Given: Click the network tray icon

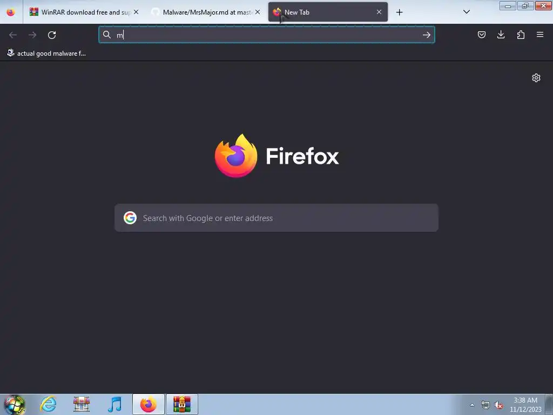Looking at the screenshot, I should coord(485,405).
